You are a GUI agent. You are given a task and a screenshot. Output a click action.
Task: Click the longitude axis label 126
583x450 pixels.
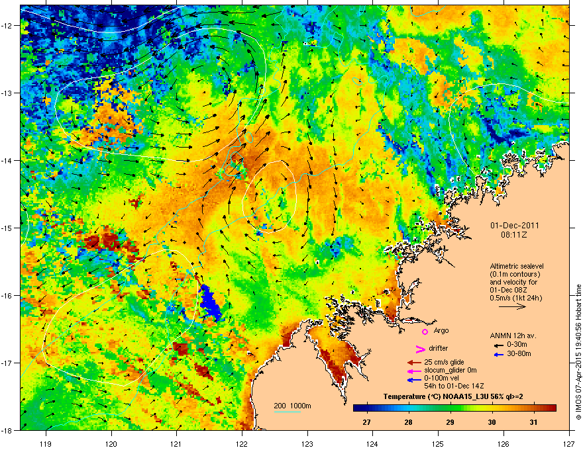pos(503,443)
